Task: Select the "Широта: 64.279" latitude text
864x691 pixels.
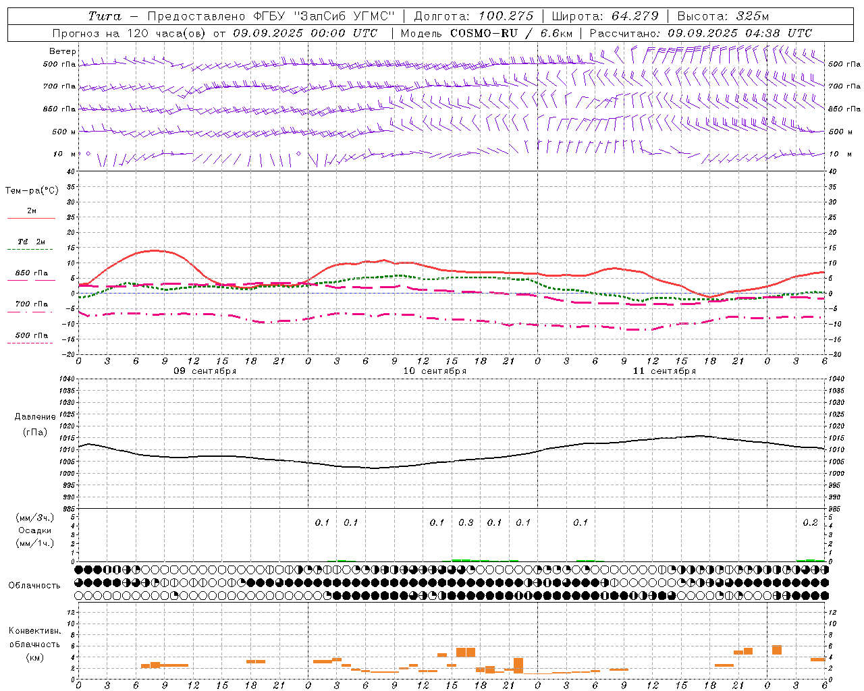Action: tap(605, 16)
